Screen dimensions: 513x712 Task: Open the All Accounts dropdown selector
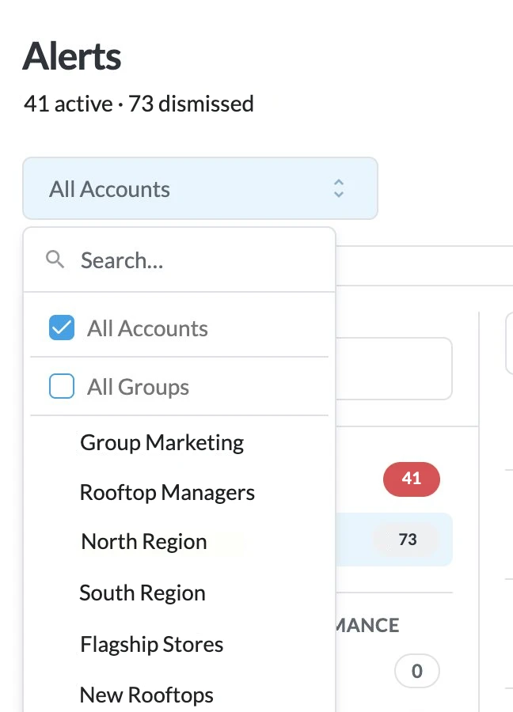coord(200,188)
